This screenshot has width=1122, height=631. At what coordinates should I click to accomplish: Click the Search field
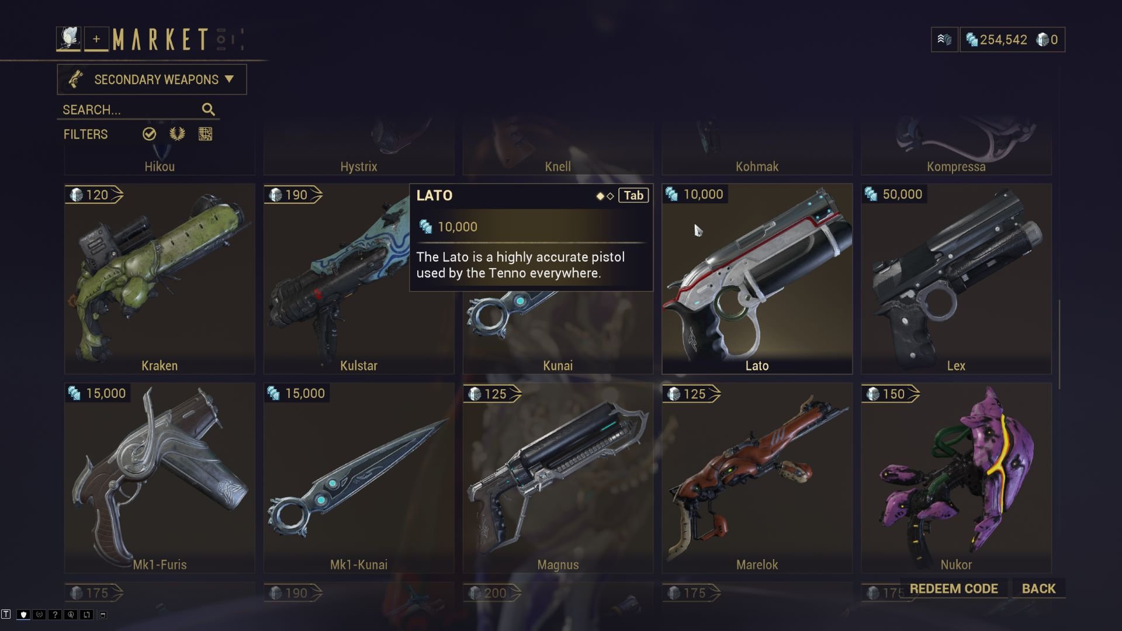click(x=138, y=110)
